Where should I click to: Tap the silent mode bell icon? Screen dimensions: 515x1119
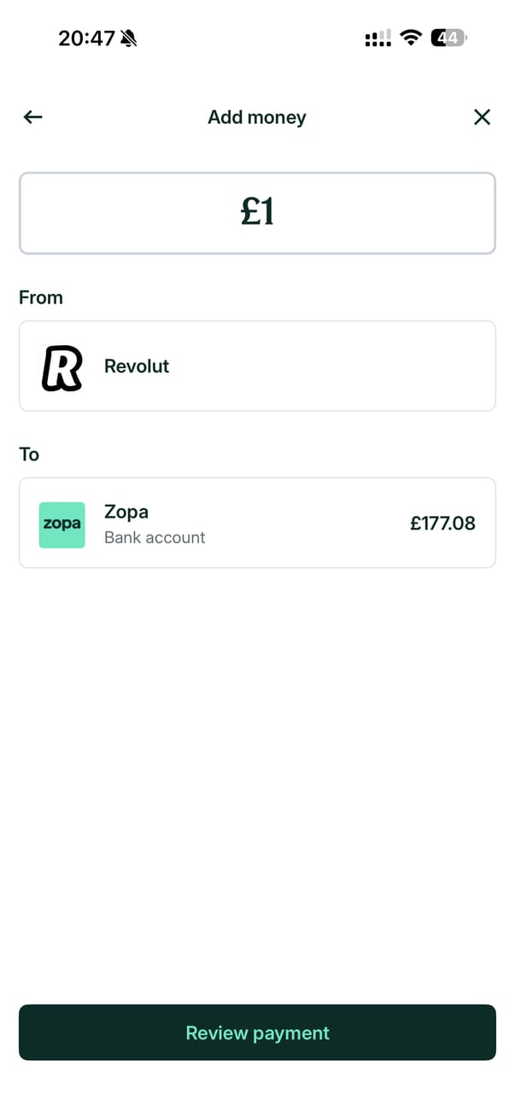[x=129, y=38]
